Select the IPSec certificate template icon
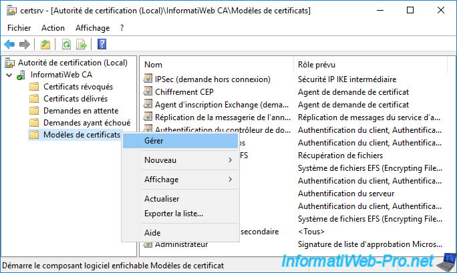Screen dimensions: 457x273 (149, 79)
